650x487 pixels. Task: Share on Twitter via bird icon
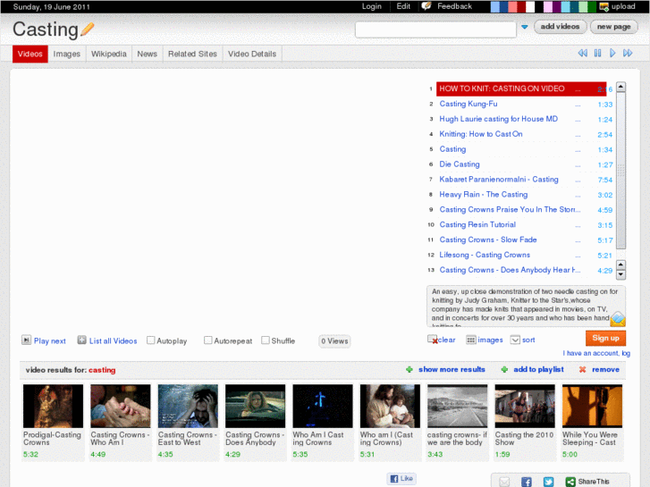[548, 482]
